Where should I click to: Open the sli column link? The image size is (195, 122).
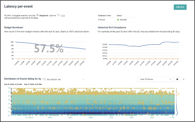click(x=63, y=16)
